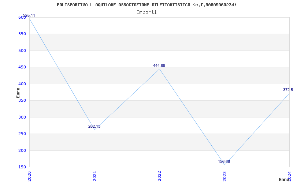Select the 2024 x-axis year label
This screenshot has width=293, height=183.
coord(289,176)
